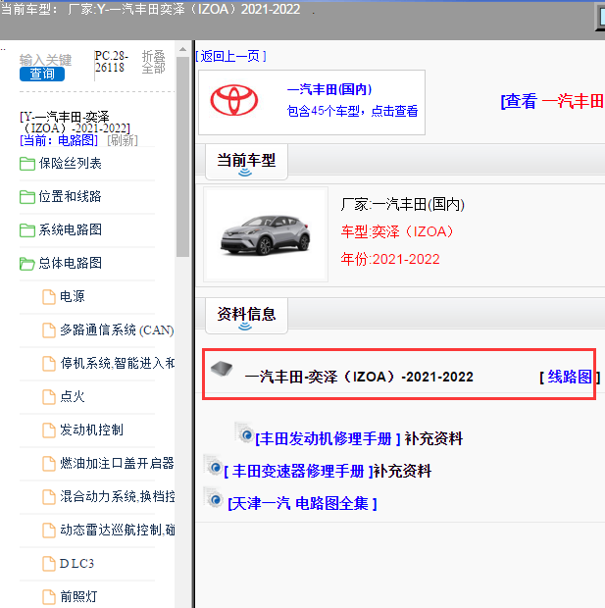Expand the 系统电路图 tree item
Viewport: 605px width, 608px height.
pyautogui.click(x=71, y=229)
